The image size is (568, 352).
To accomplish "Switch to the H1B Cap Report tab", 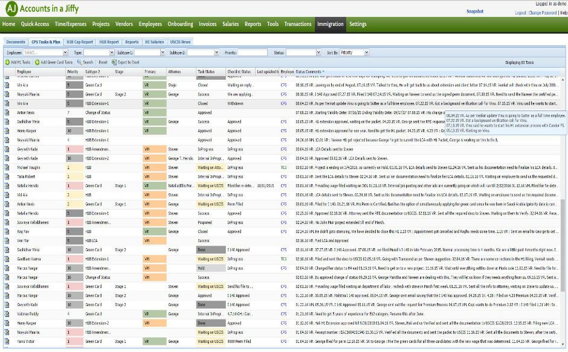I will coord(80,42).
